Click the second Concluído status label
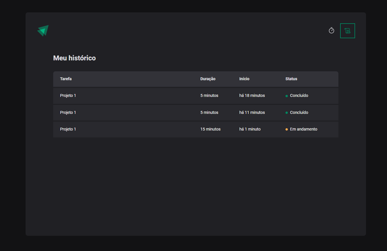The height and width of the screenshot is (251, 387). coord(299,112)
